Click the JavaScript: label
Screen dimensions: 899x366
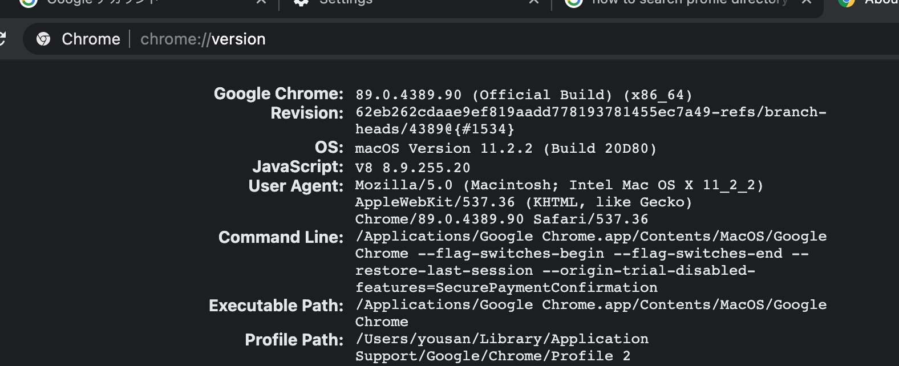point(298,166)
